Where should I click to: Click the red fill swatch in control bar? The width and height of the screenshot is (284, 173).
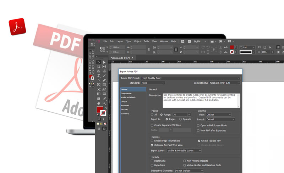coord(232,47)
